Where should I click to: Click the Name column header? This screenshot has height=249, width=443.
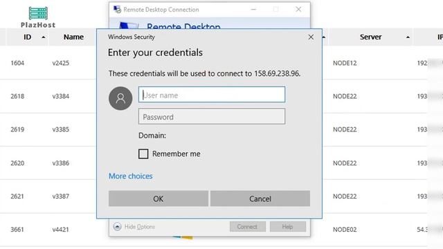click(73, 37)
